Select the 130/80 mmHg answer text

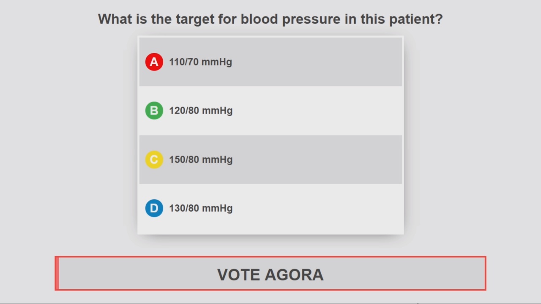[201, 208]
